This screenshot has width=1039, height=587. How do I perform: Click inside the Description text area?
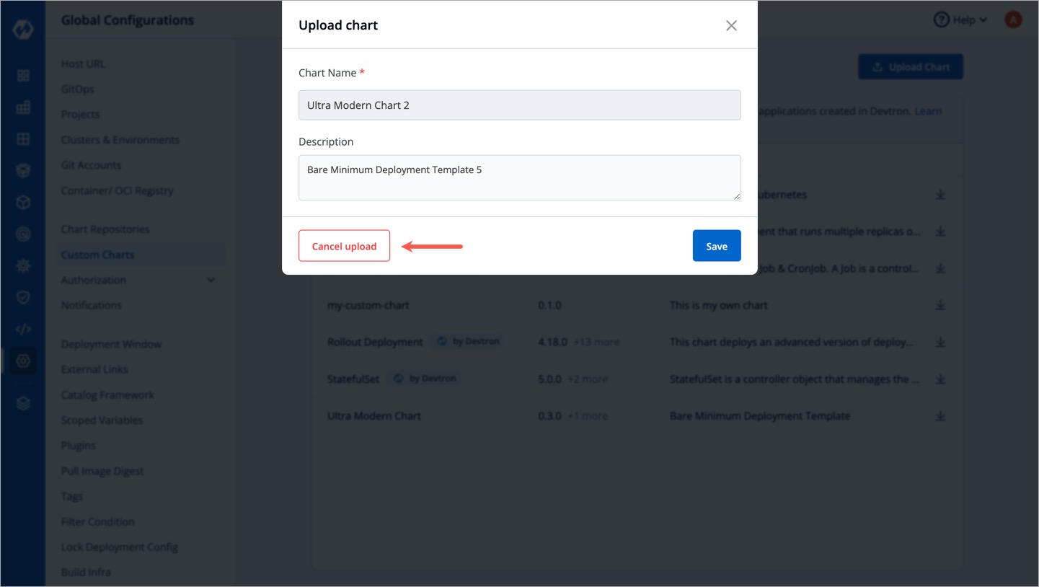pyautogui.click(x=519, y=177)
